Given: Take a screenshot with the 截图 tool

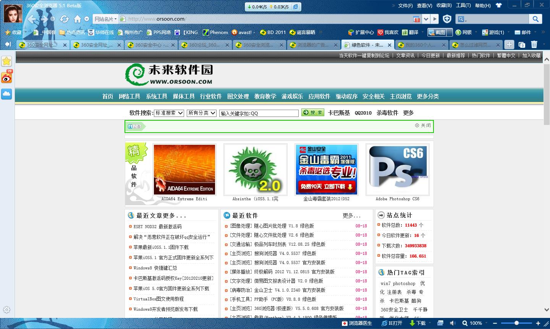Looking at the screenshot, I should click(438, 32).
